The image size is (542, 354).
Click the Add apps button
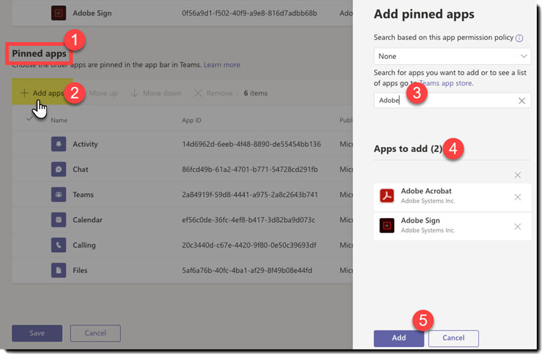[42, 93]
